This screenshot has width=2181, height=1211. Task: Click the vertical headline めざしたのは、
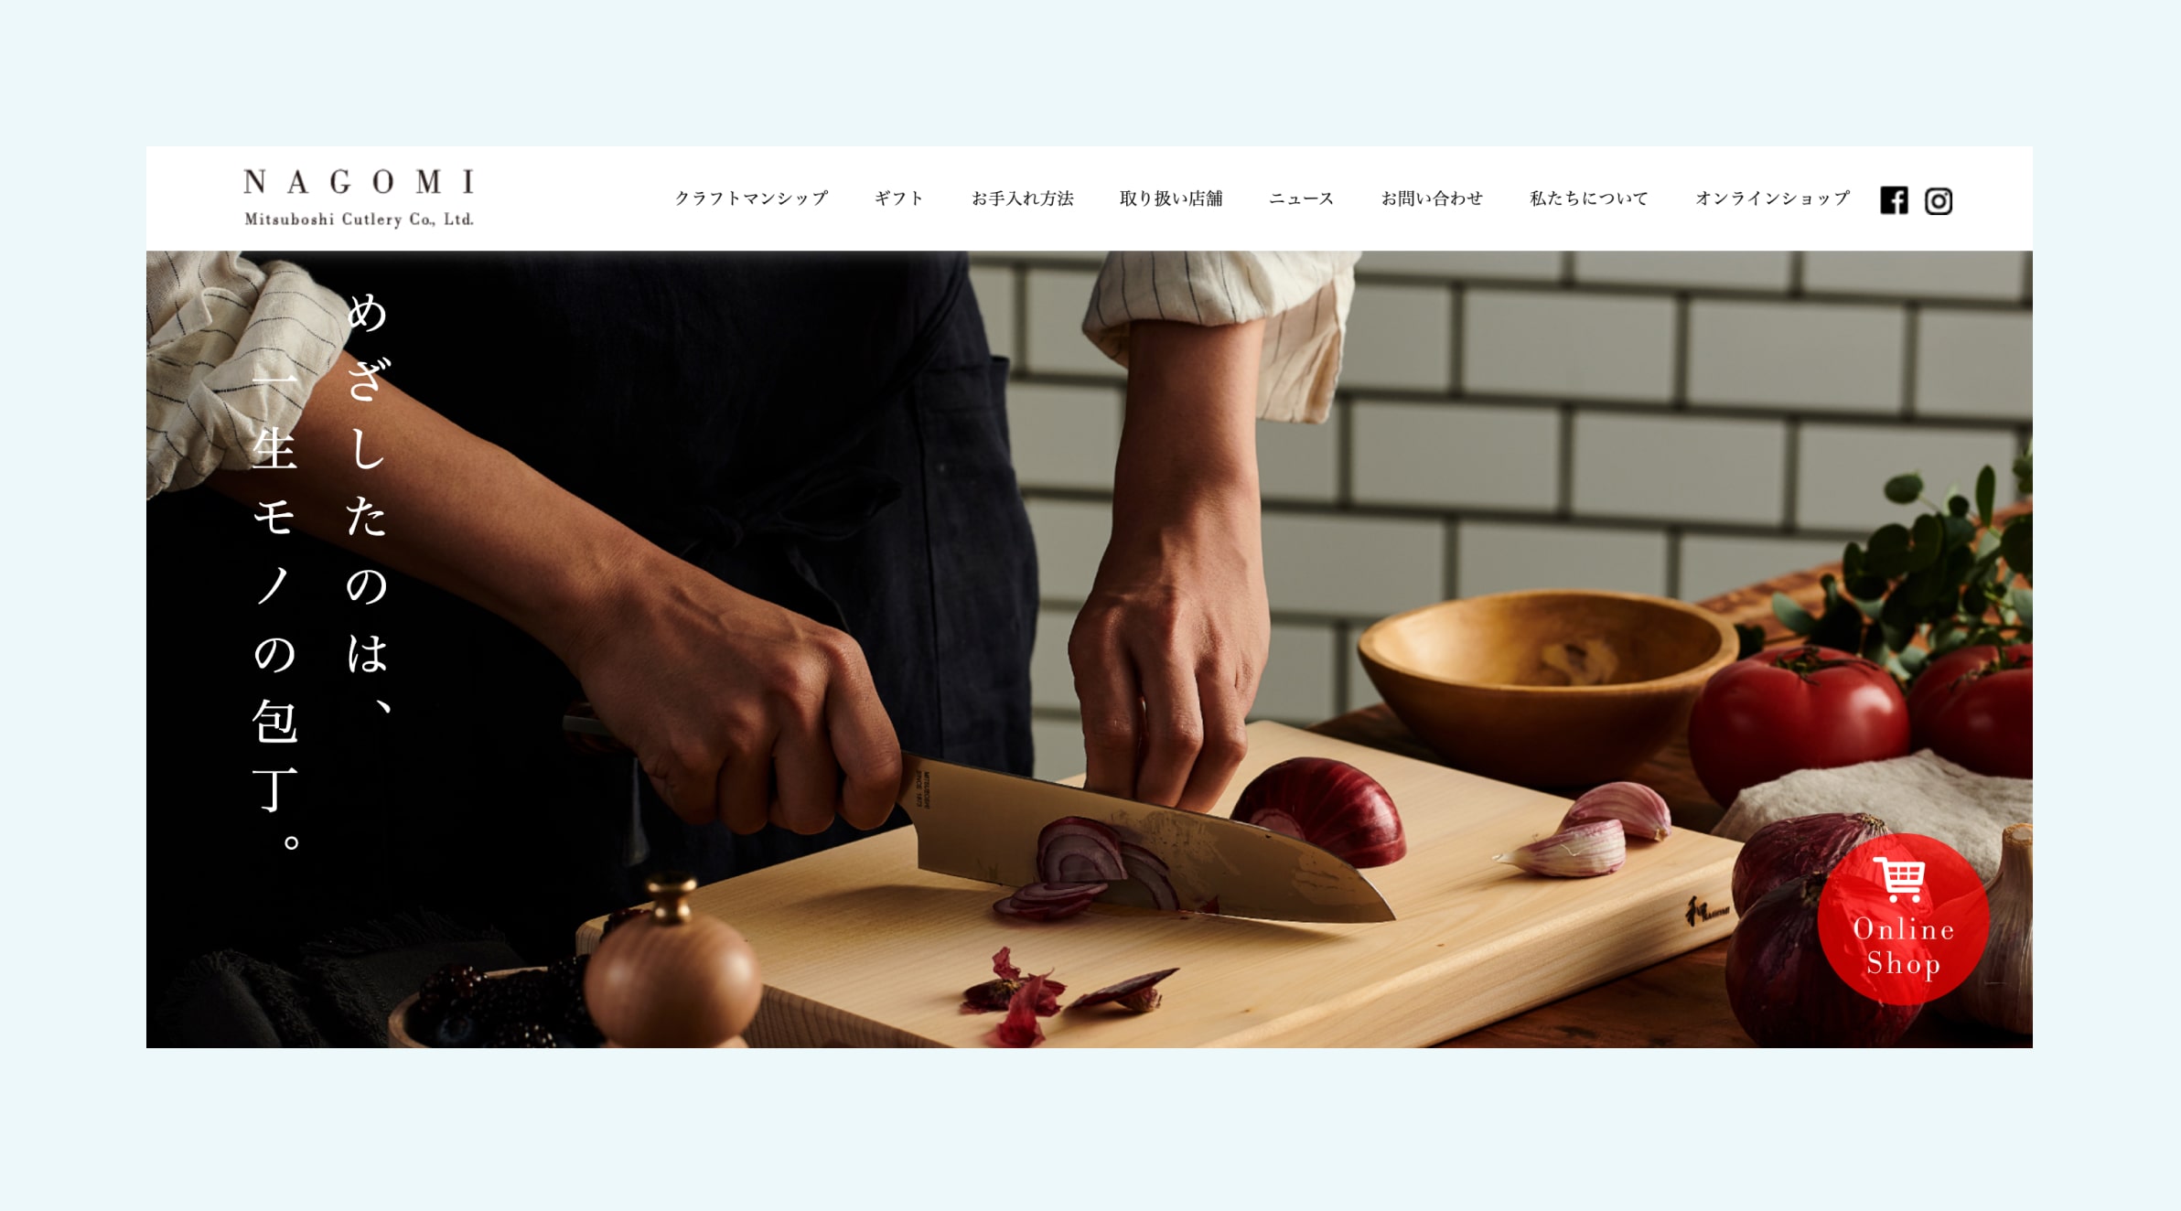(x=368, y=504)
